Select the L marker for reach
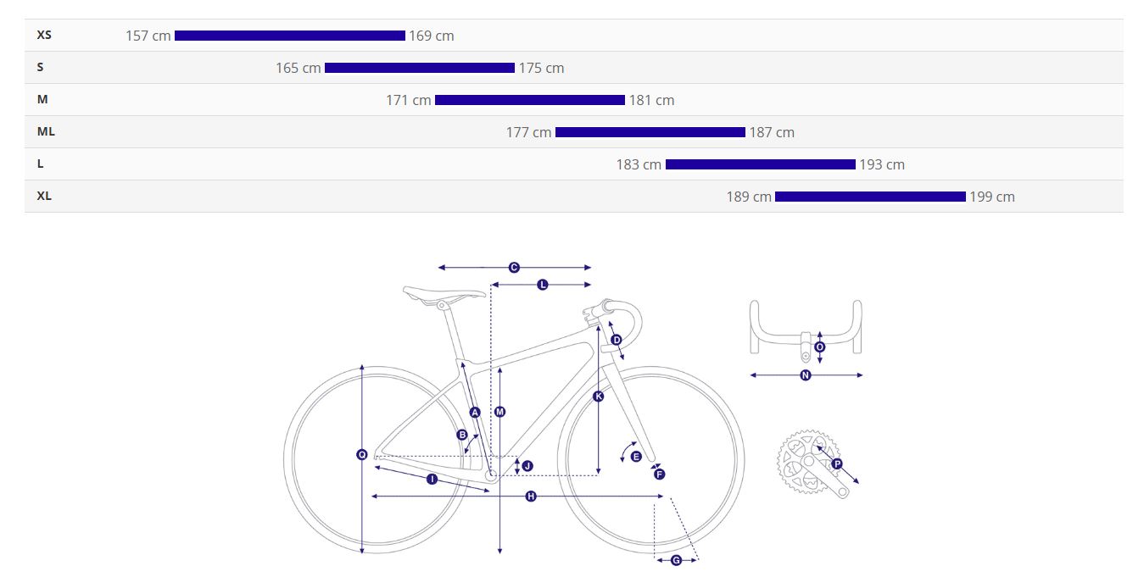The height and width of the screenshot is (577, 1144). (543, 285)
